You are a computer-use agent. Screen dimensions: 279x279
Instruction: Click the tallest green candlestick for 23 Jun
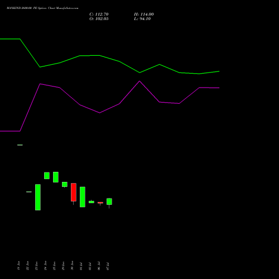pyautogui.click(x=38, y=197)
